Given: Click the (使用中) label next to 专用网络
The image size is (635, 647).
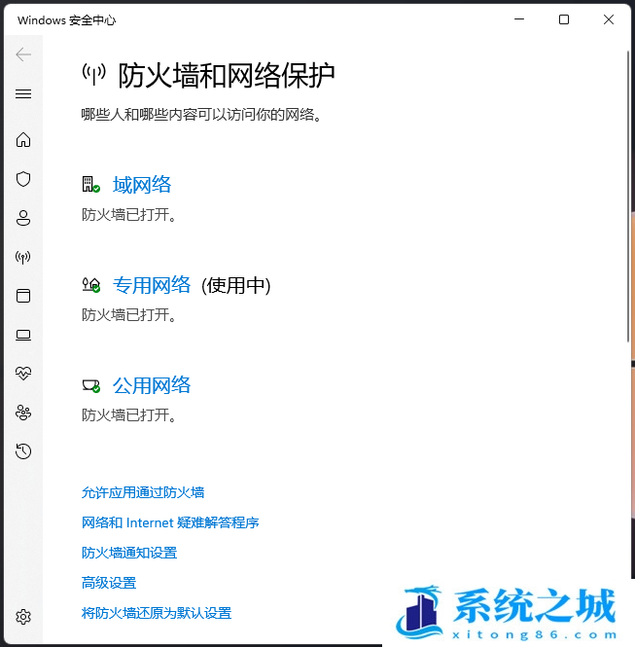Looking at the screenshot, I should (236, 285).
